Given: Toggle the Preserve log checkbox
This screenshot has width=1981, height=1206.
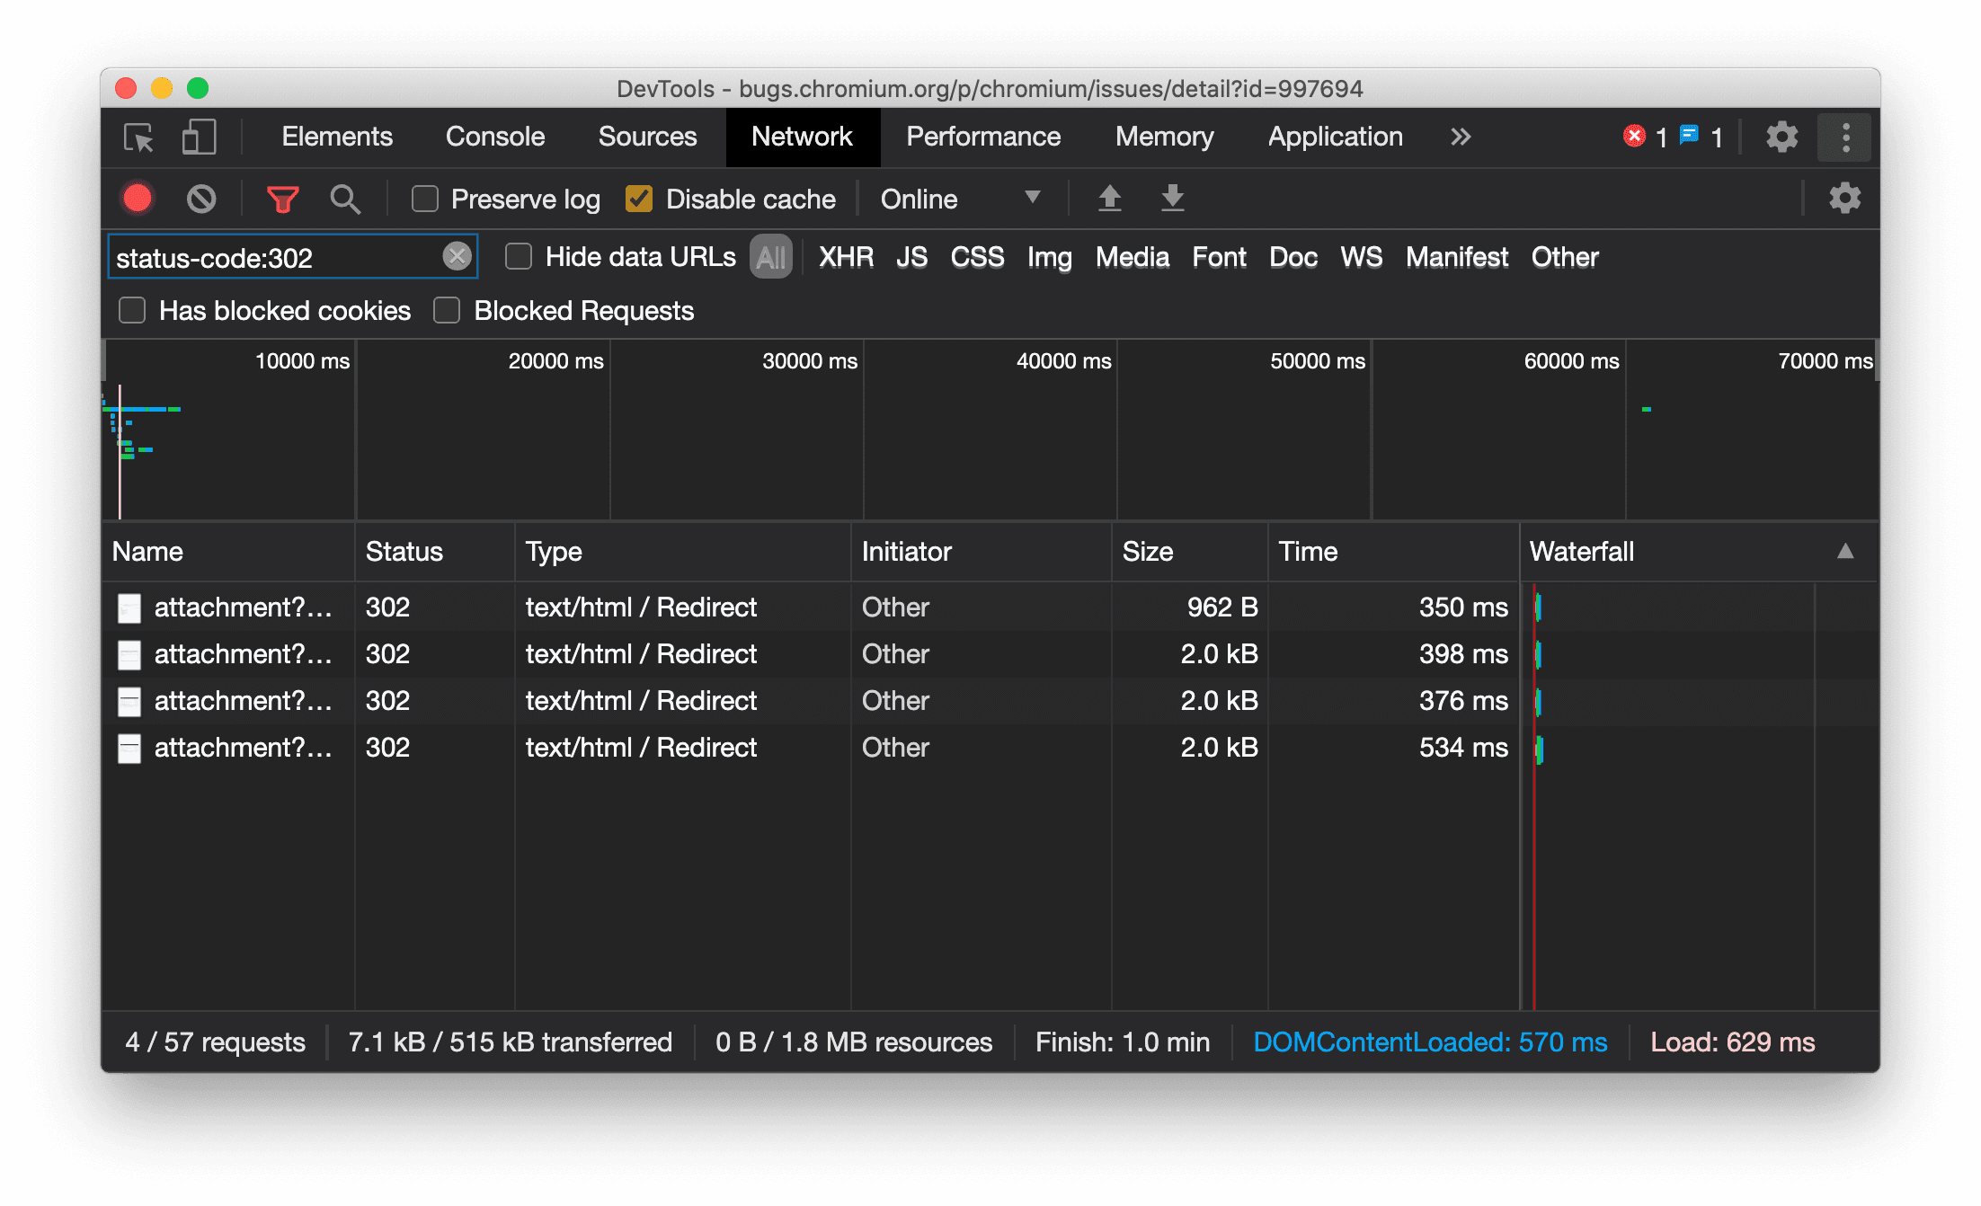Looking at the screenshot, I should [424, 199].
